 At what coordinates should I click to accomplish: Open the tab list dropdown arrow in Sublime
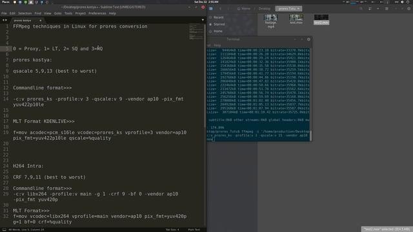[x=203, y=20]
